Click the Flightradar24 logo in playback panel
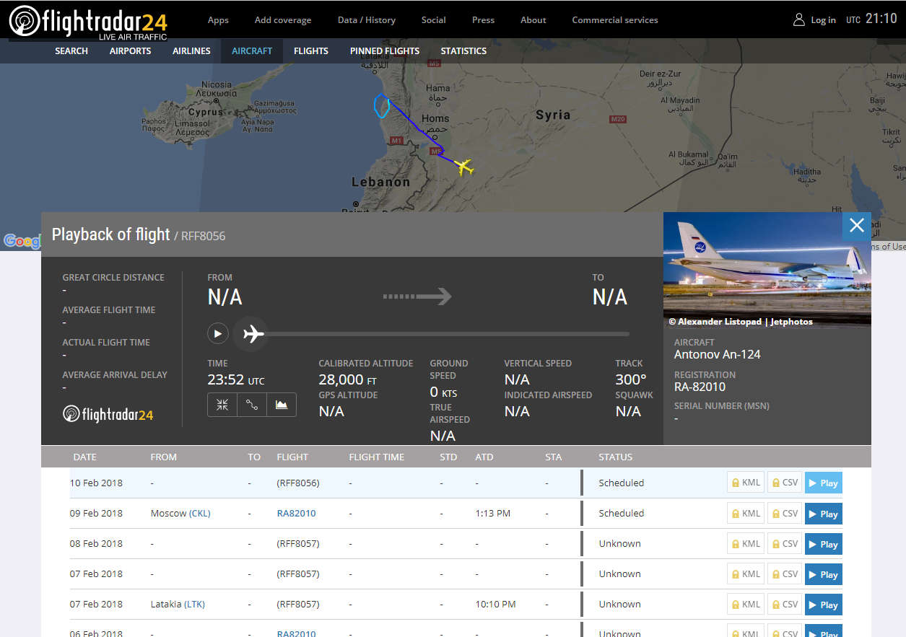This screenshot has height=637, width=906. (108, 414)
